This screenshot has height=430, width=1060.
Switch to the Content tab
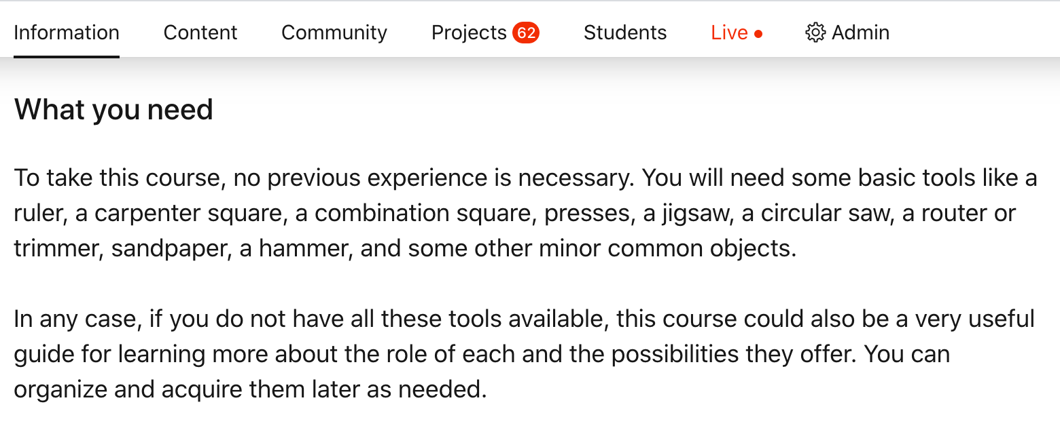(x=200, y=33)
